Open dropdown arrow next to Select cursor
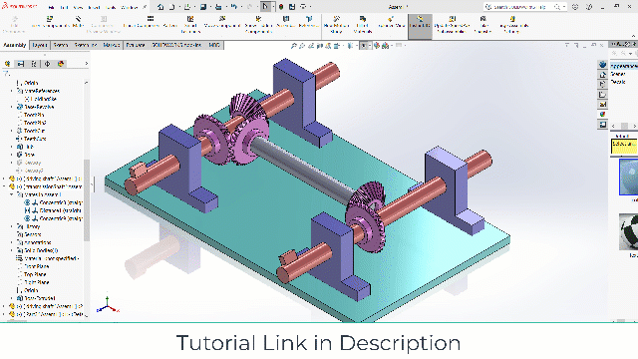638x359 pixels. (x=273, y=7)
